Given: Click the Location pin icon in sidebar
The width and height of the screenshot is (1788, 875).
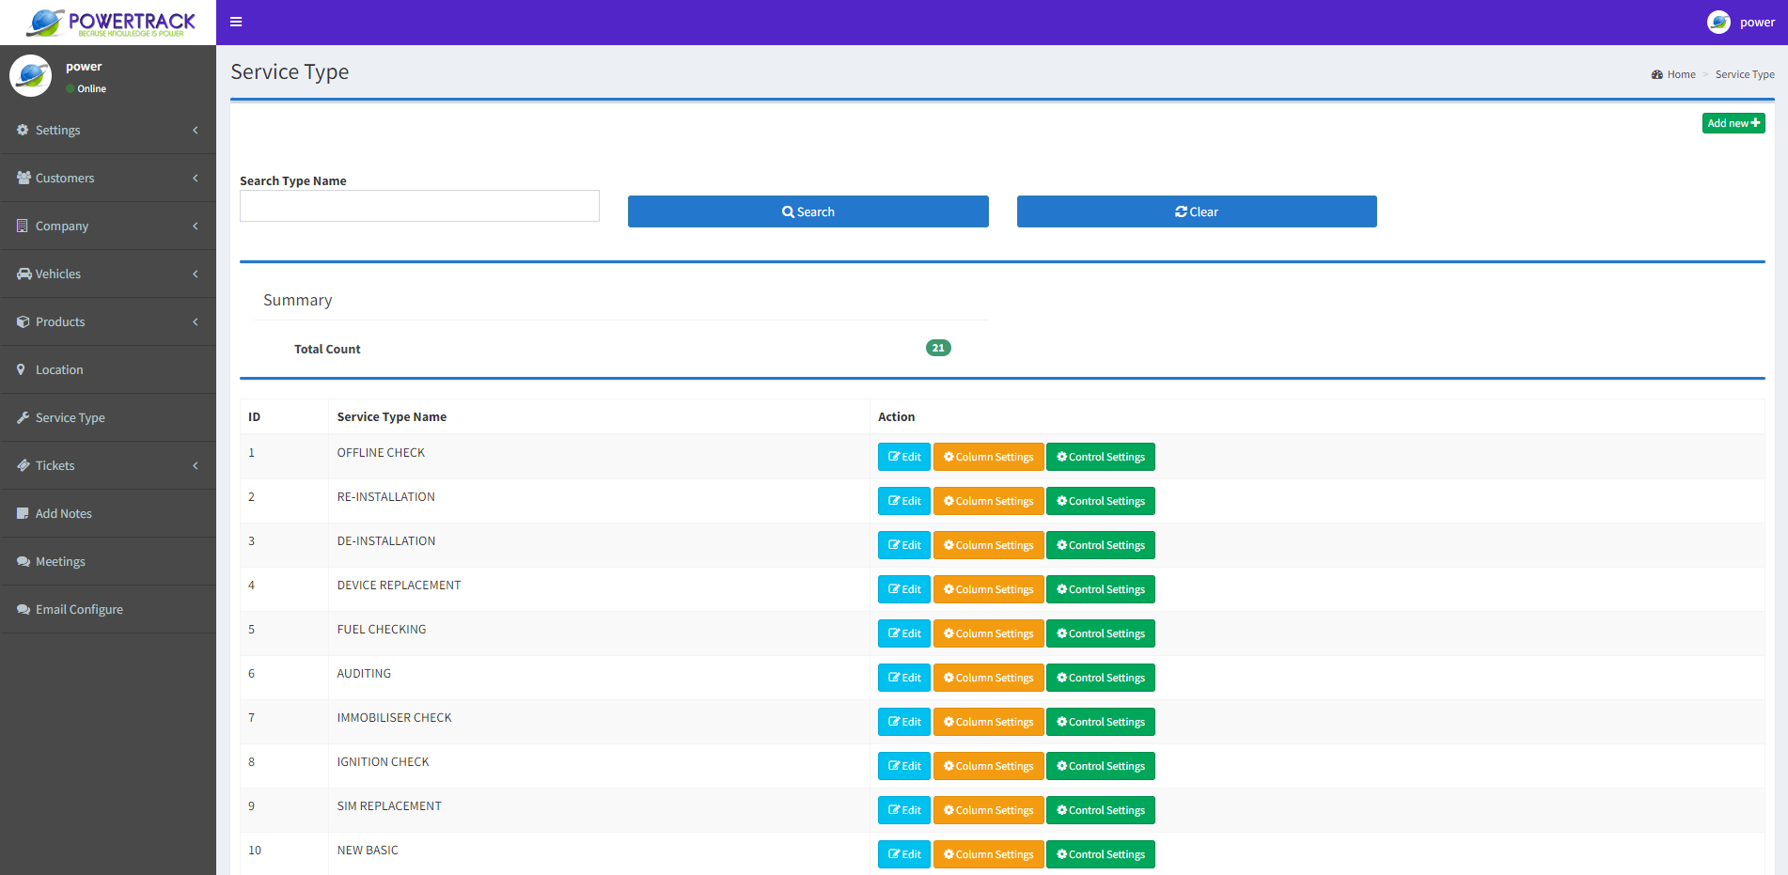Looking at the screenshot, I should (x=22, y=369).
